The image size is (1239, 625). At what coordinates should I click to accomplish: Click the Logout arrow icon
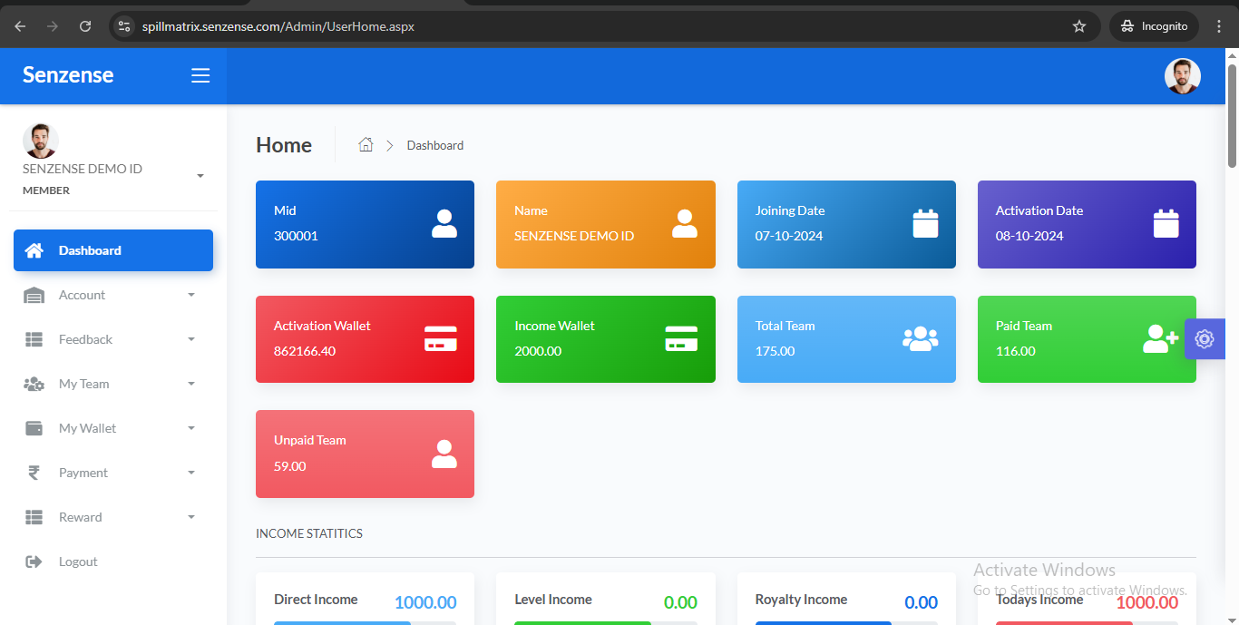(x=34, y=562)
